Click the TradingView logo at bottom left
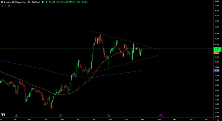The image size is (222, 121). click(3, 114)
